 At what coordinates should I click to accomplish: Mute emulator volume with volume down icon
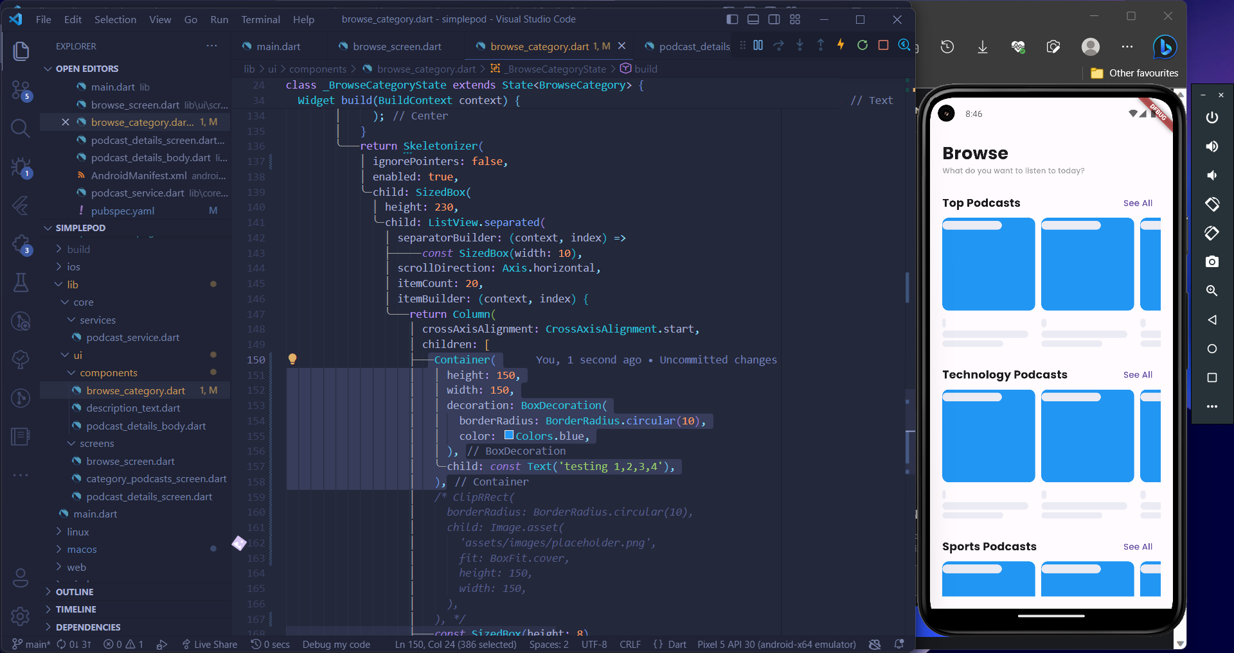(x=1212, y=175)
